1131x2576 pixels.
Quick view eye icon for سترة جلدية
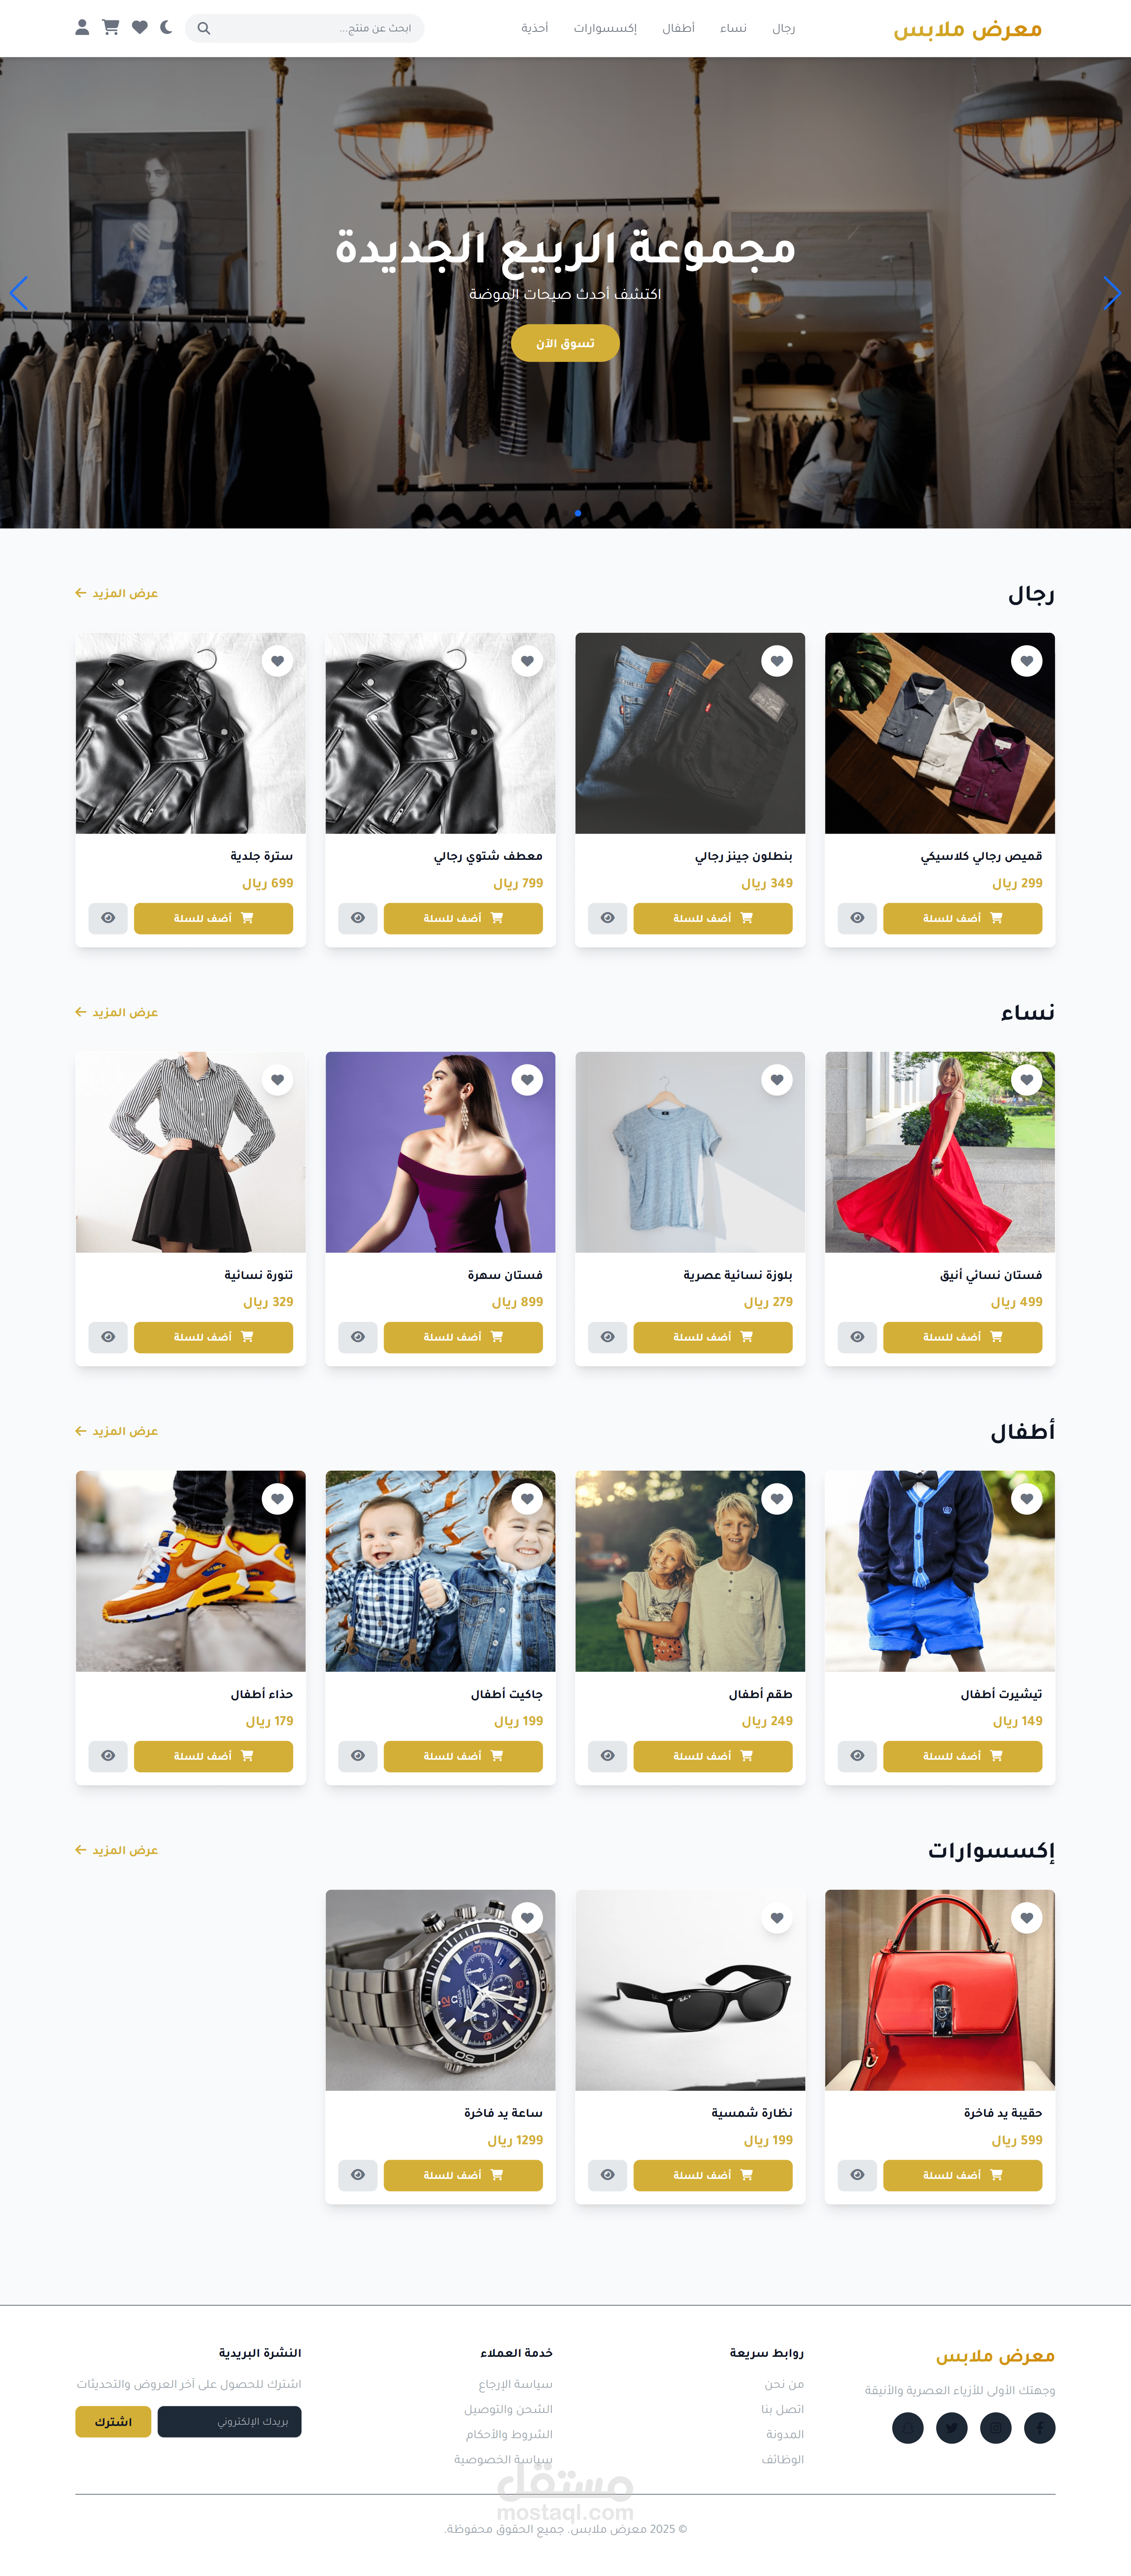pyautogui.click(x=108, y=918)
